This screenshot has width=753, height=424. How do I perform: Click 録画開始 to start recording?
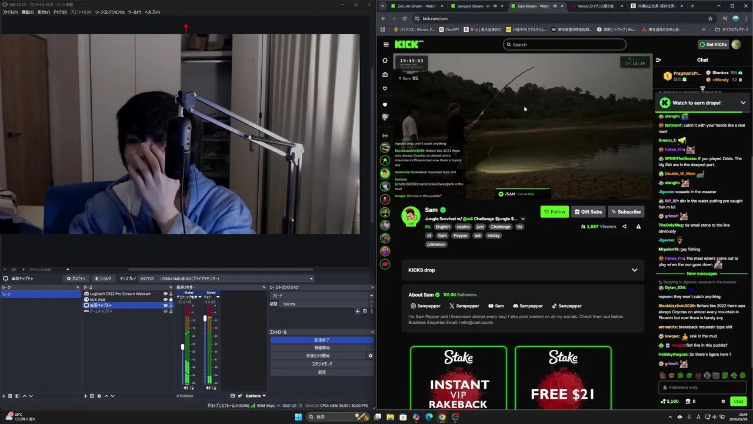point(322,348)
